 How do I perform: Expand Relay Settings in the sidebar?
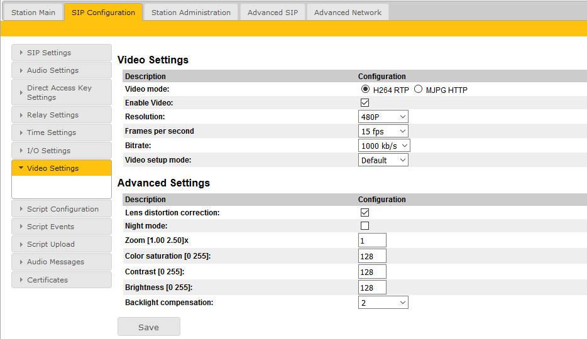coord(61,115)
